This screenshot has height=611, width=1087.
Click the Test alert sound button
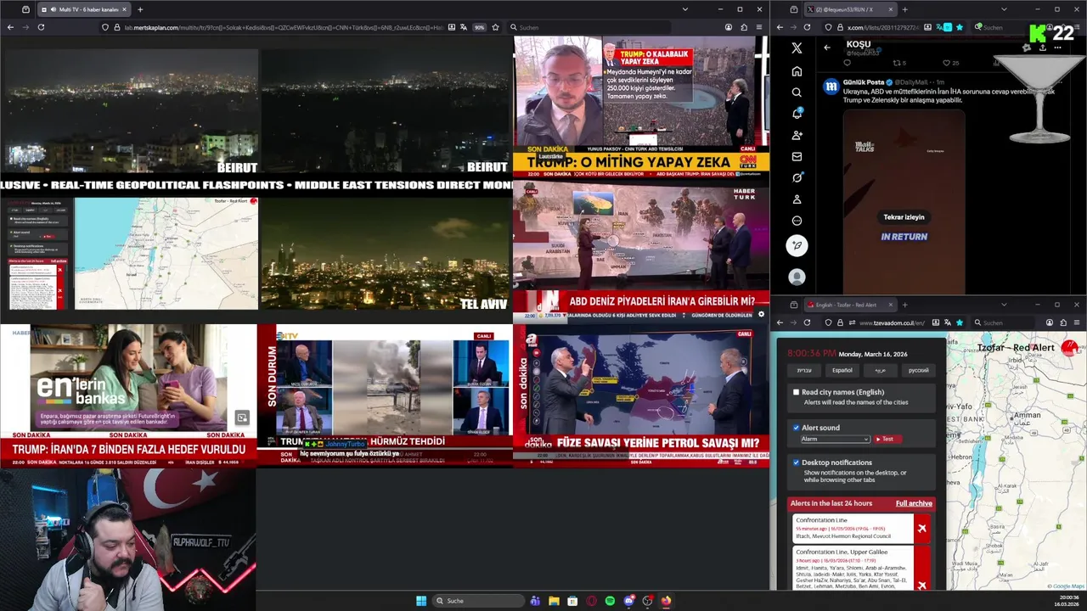click(x=887, y=439)
